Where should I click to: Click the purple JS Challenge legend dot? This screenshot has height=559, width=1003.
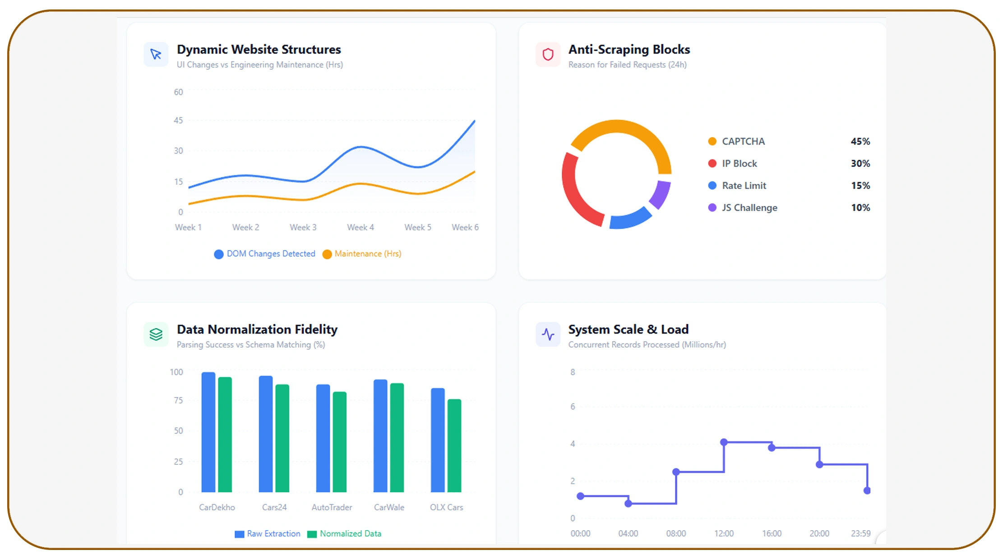coord(713,207)
